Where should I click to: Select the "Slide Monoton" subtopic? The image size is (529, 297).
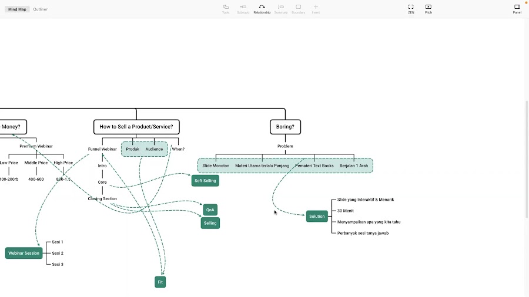pyautogui.click(x=216, y=166)
